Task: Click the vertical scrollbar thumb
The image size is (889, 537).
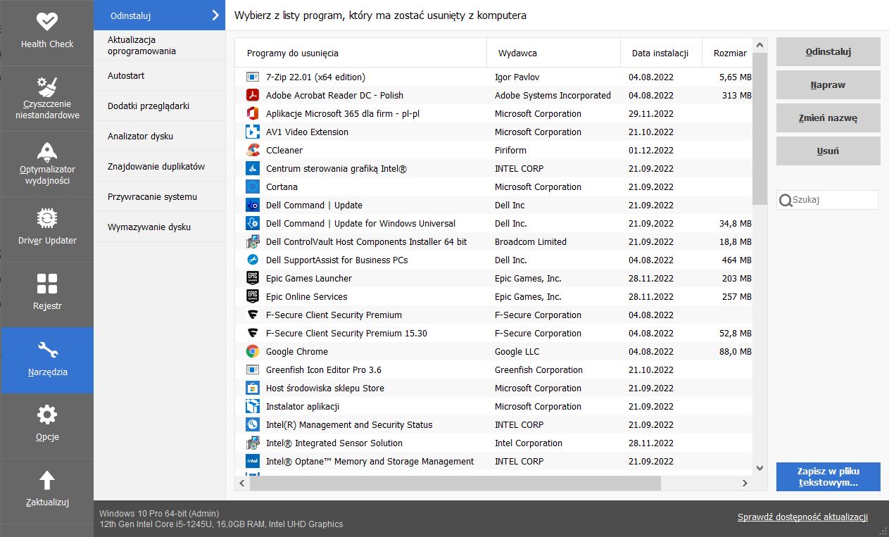Action: tap(759, 128)
